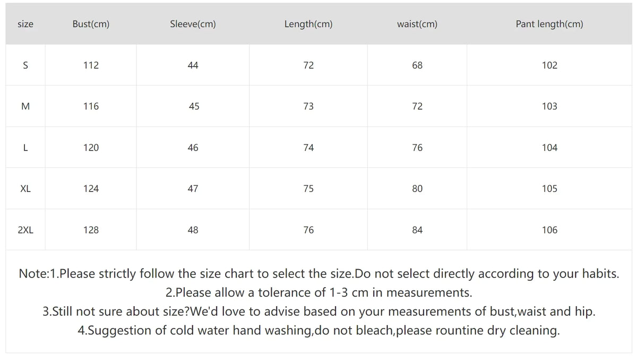
Task: Select the cold water hand washing note
Action: click(x=318, y=331)
